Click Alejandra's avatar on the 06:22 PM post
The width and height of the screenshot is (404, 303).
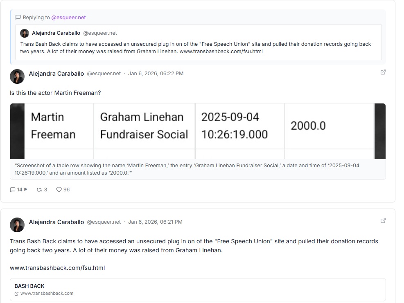[x=17, y=76]
